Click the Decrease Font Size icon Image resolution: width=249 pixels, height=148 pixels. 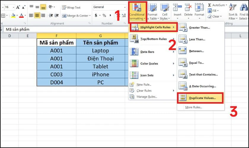click(23, 7)
